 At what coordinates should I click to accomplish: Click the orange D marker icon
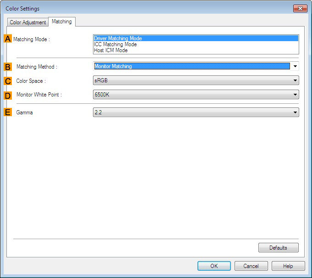coord(8,95)
